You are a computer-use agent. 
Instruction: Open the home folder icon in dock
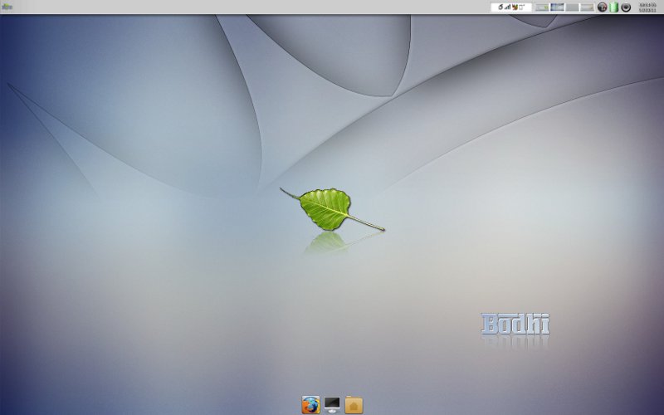tap(354, 405)
